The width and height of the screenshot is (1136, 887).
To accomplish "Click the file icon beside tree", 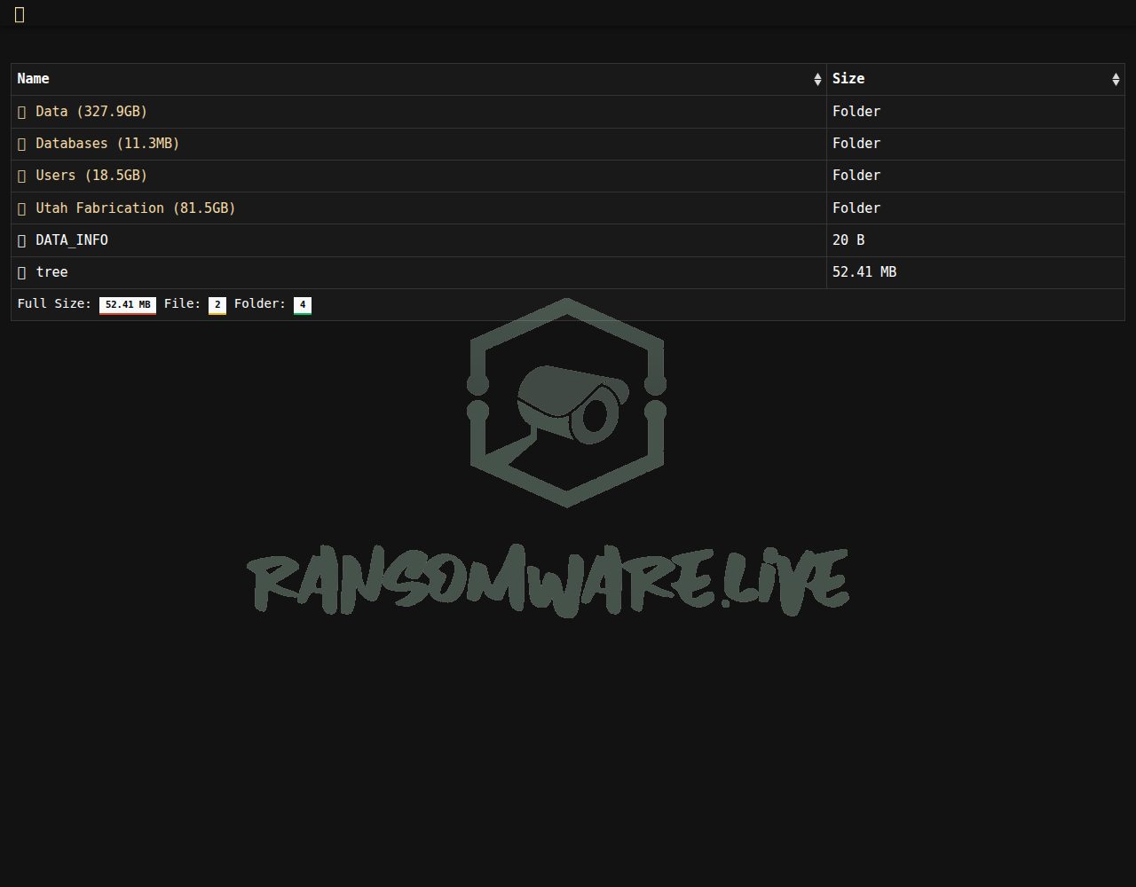I will click(22, 272).
